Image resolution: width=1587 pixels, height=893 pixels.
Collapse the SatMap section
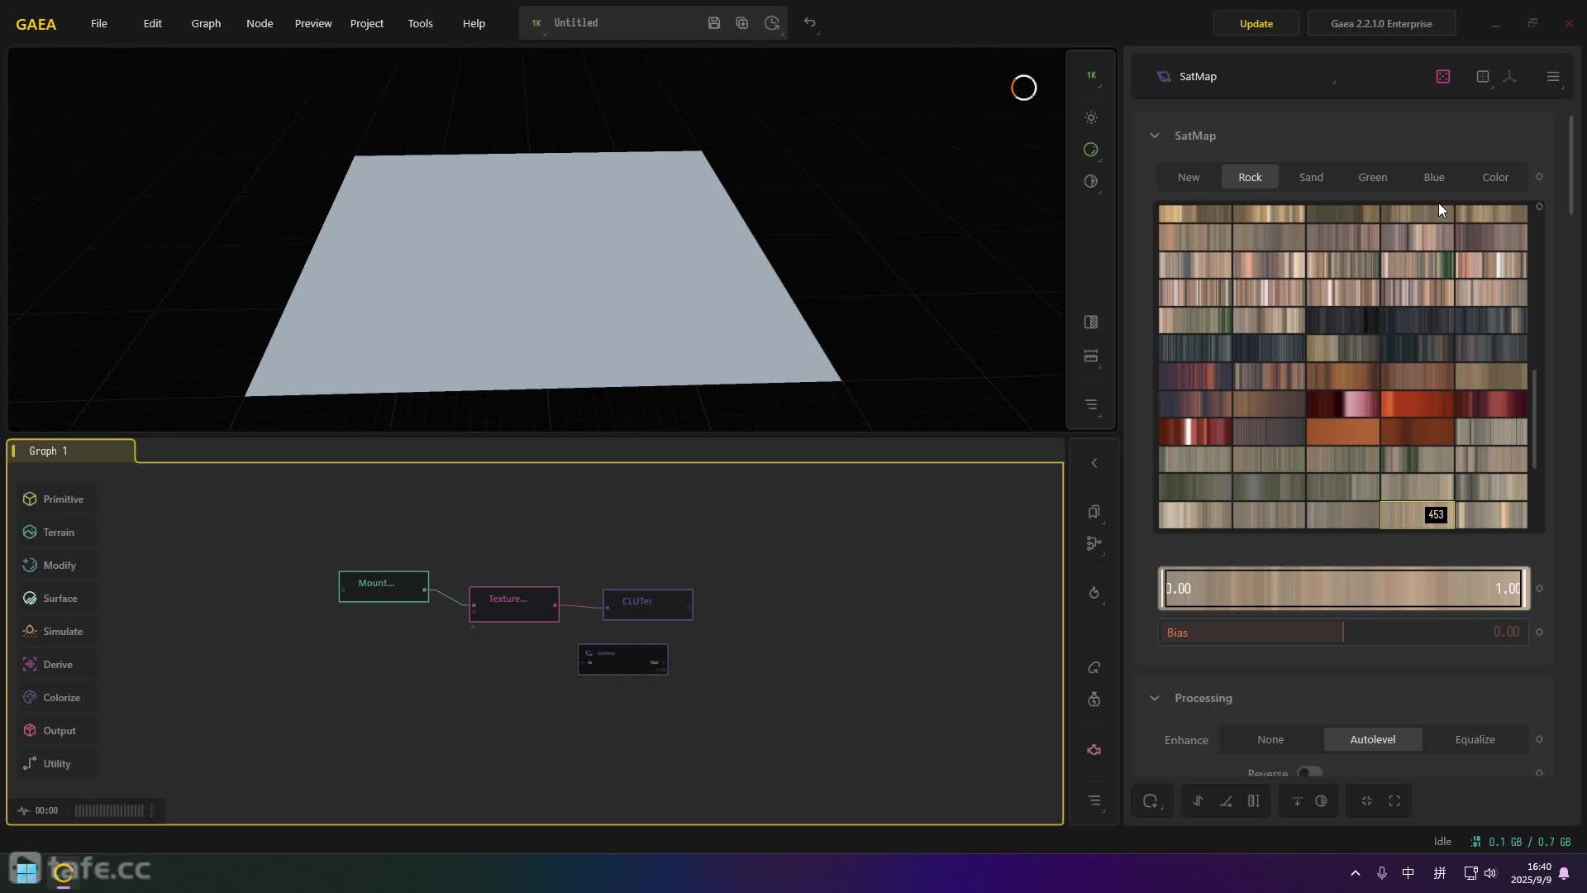[1155, 136]
